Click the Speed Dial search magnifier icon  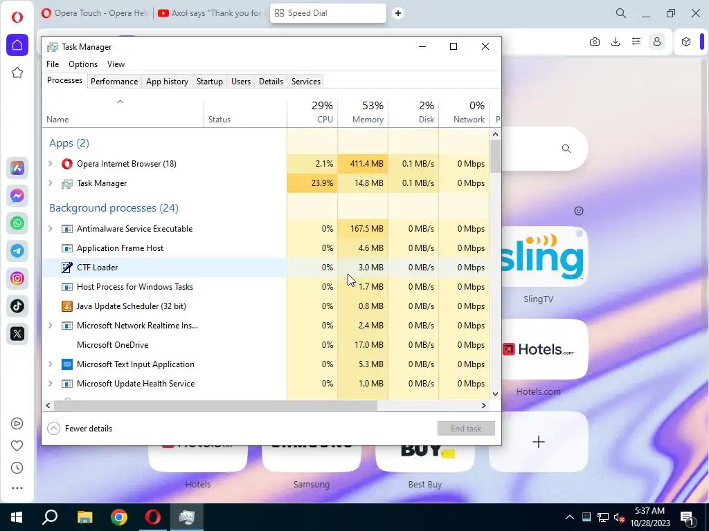point(566,149)
